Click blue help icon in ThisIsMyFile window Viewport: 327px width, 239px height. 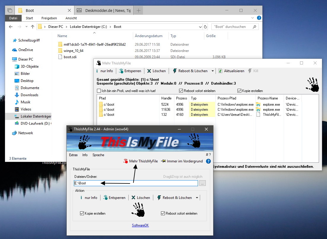point(208,161)
